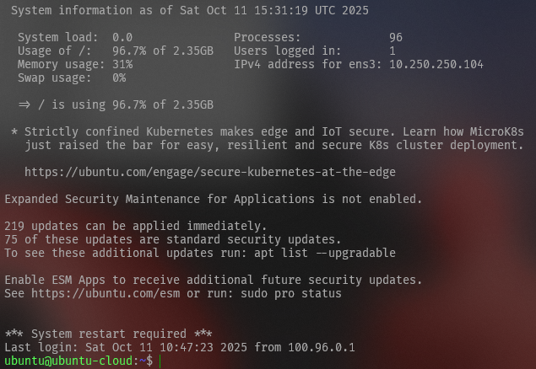The image size is (536, 369).
Task: Click the system information date header line
Action: 190,10
